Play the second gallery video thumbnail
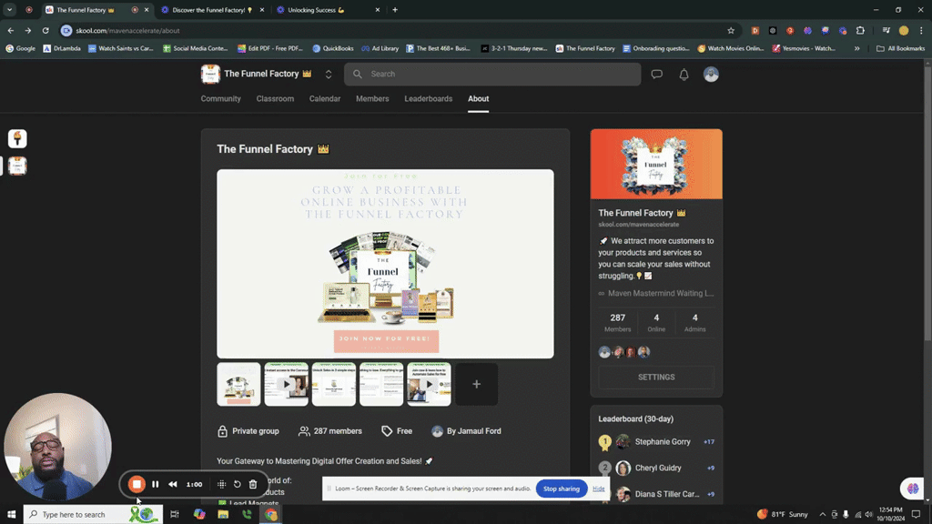The height and width of the screenshot is (524, 932). pos(286,385)
